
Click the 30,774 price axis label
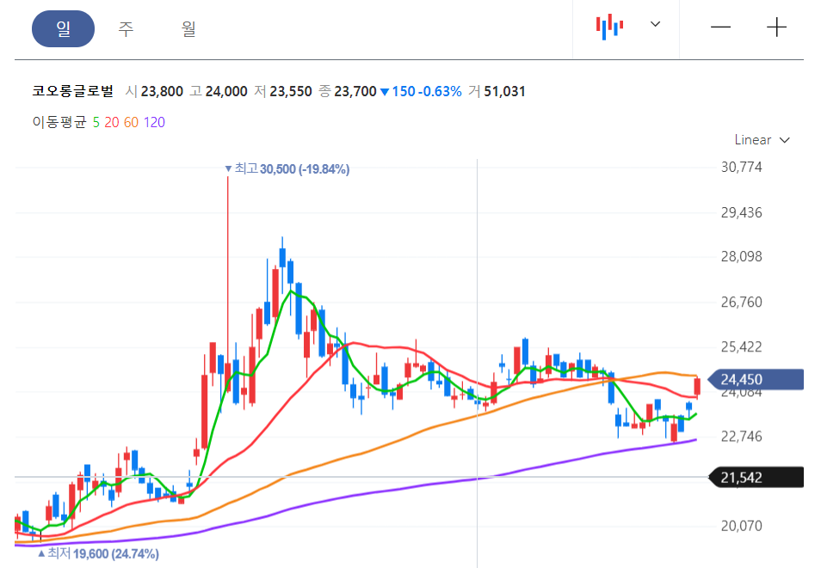(742, 168)
